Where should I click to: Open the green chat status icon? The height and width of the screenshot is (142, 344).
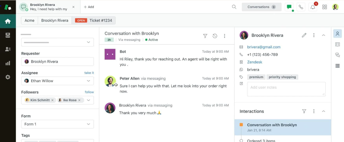click(x=289, y=7)
